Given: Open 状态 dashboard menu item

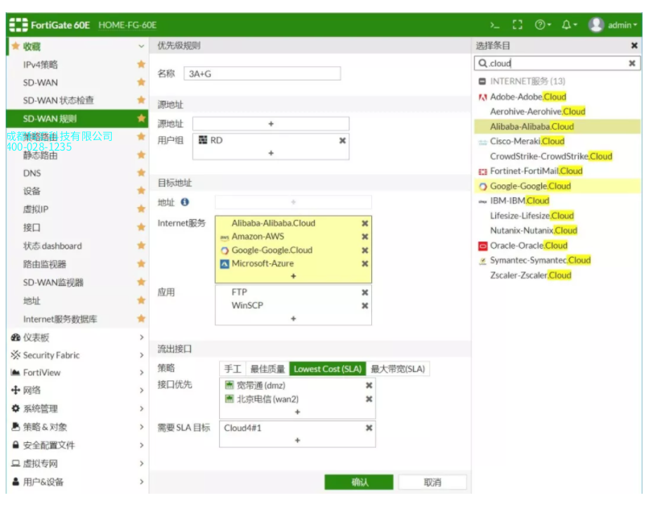Looking at the screenshot, I should 52,246.
